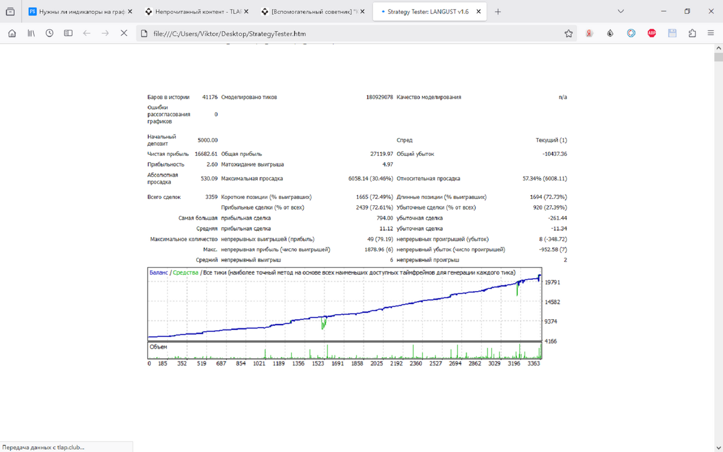Switch to 'Непрочитанный контент - TLAP' tab
This screenshot has width=723, height=452.
click(196, 11)
